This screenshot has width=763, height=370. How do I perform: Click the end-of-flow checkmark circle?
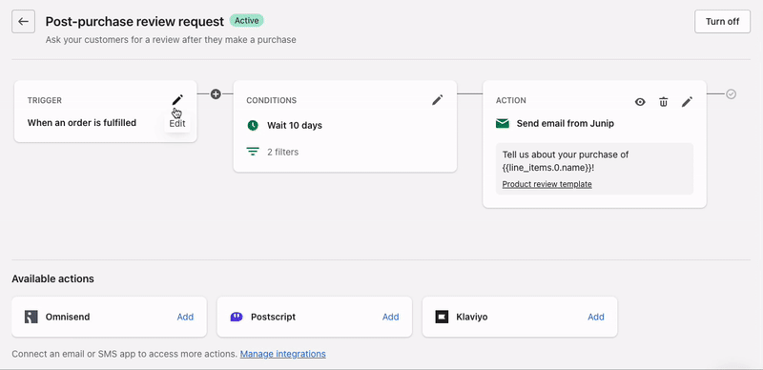tap(731, 94)
